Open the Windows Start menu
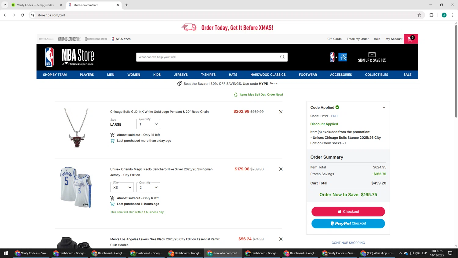The image size is (458, 258). pyautogui.click(x=5, y=253)
